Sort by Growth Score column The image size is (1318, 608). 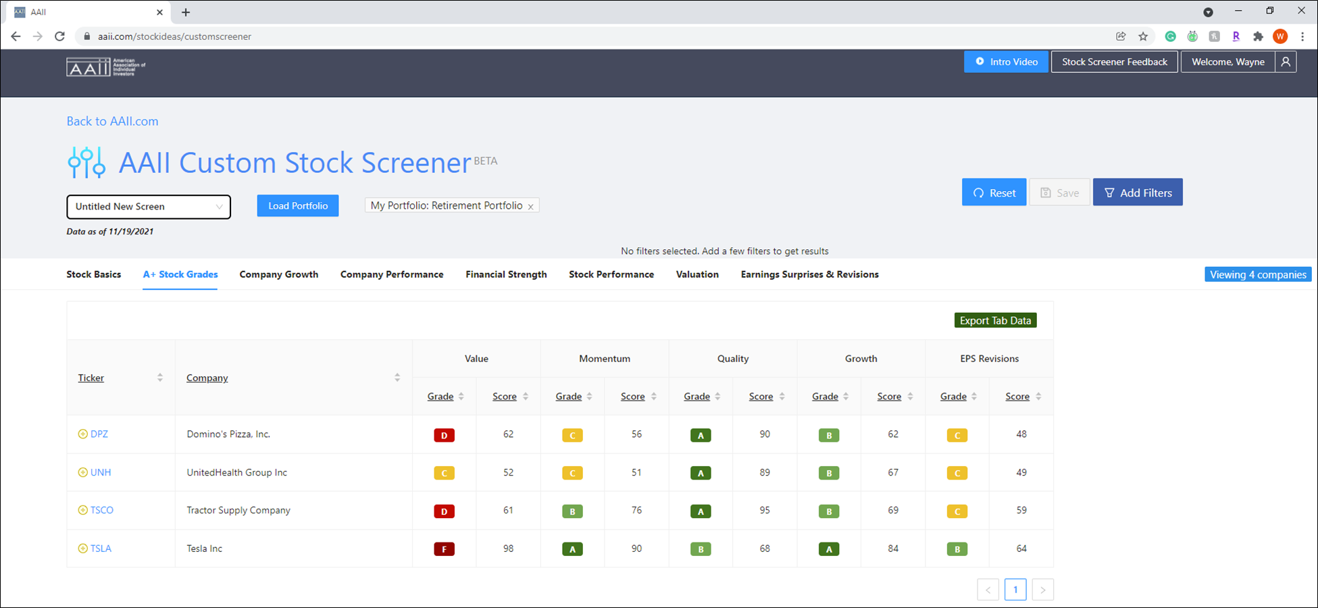click(911, 397)
